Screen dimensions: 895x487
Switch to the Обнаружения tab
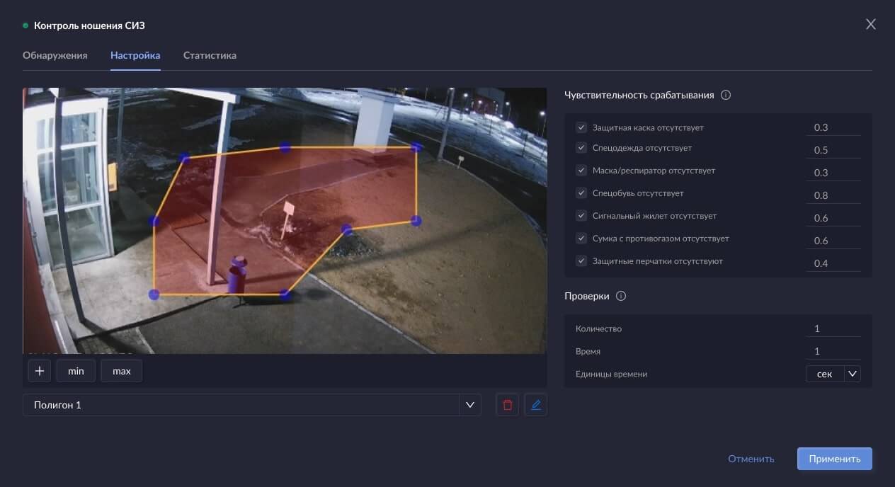point(55,55)
